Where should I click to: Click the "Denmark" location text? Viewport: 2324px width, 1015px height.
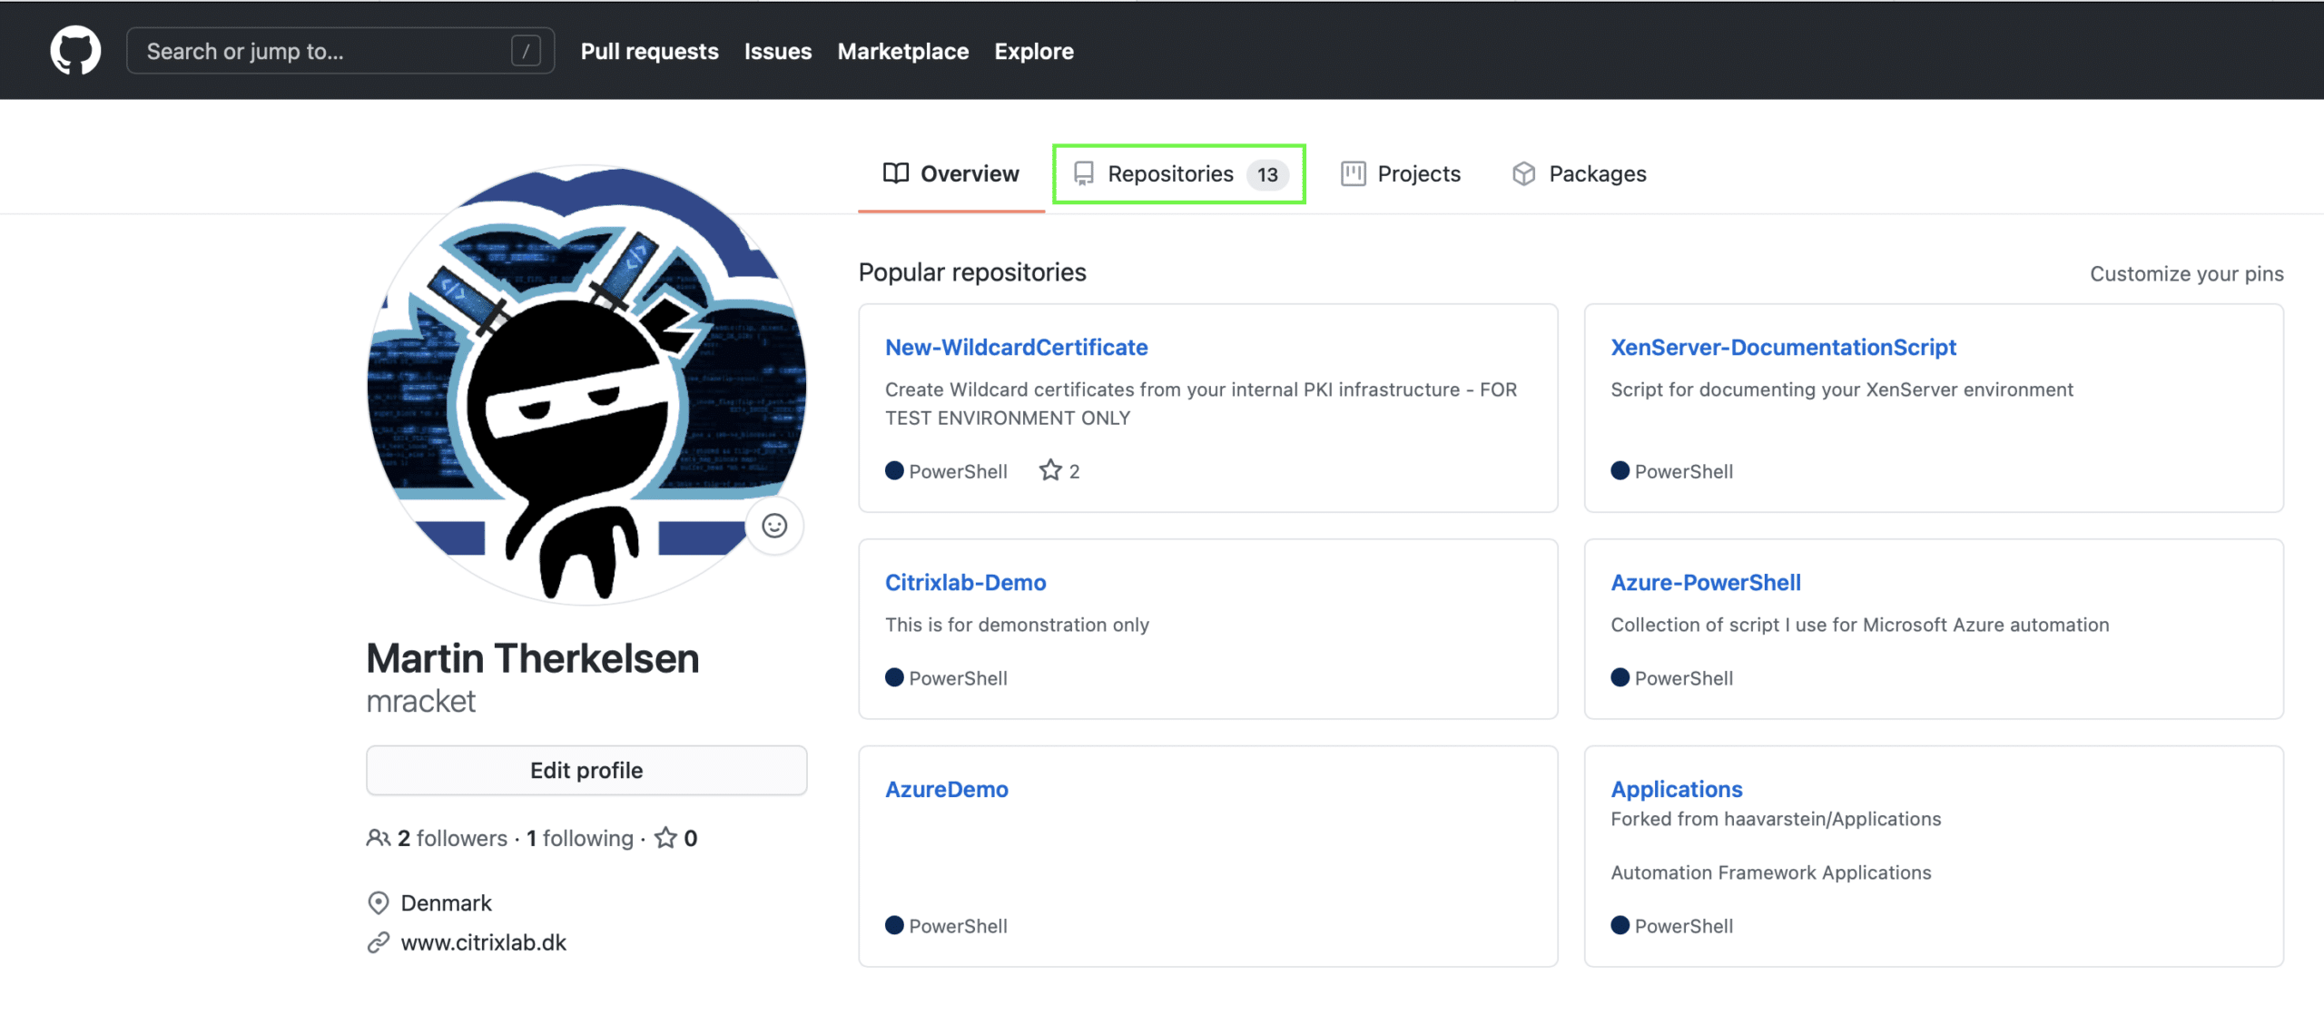pos(446,902)
